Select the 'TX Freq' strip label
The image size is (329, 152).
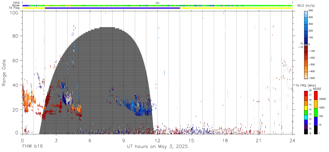point(15,8)
